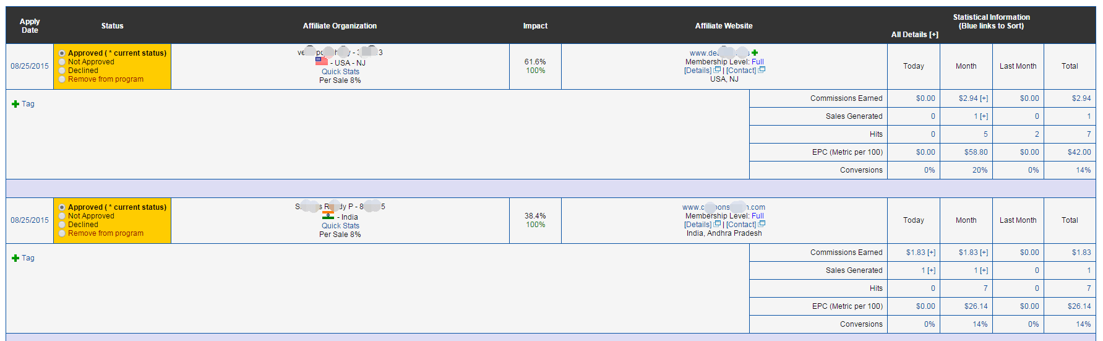The height and width of the screenshot is (341, 1103).
Task: Click the USA flag icon
Action: [322, 61]
